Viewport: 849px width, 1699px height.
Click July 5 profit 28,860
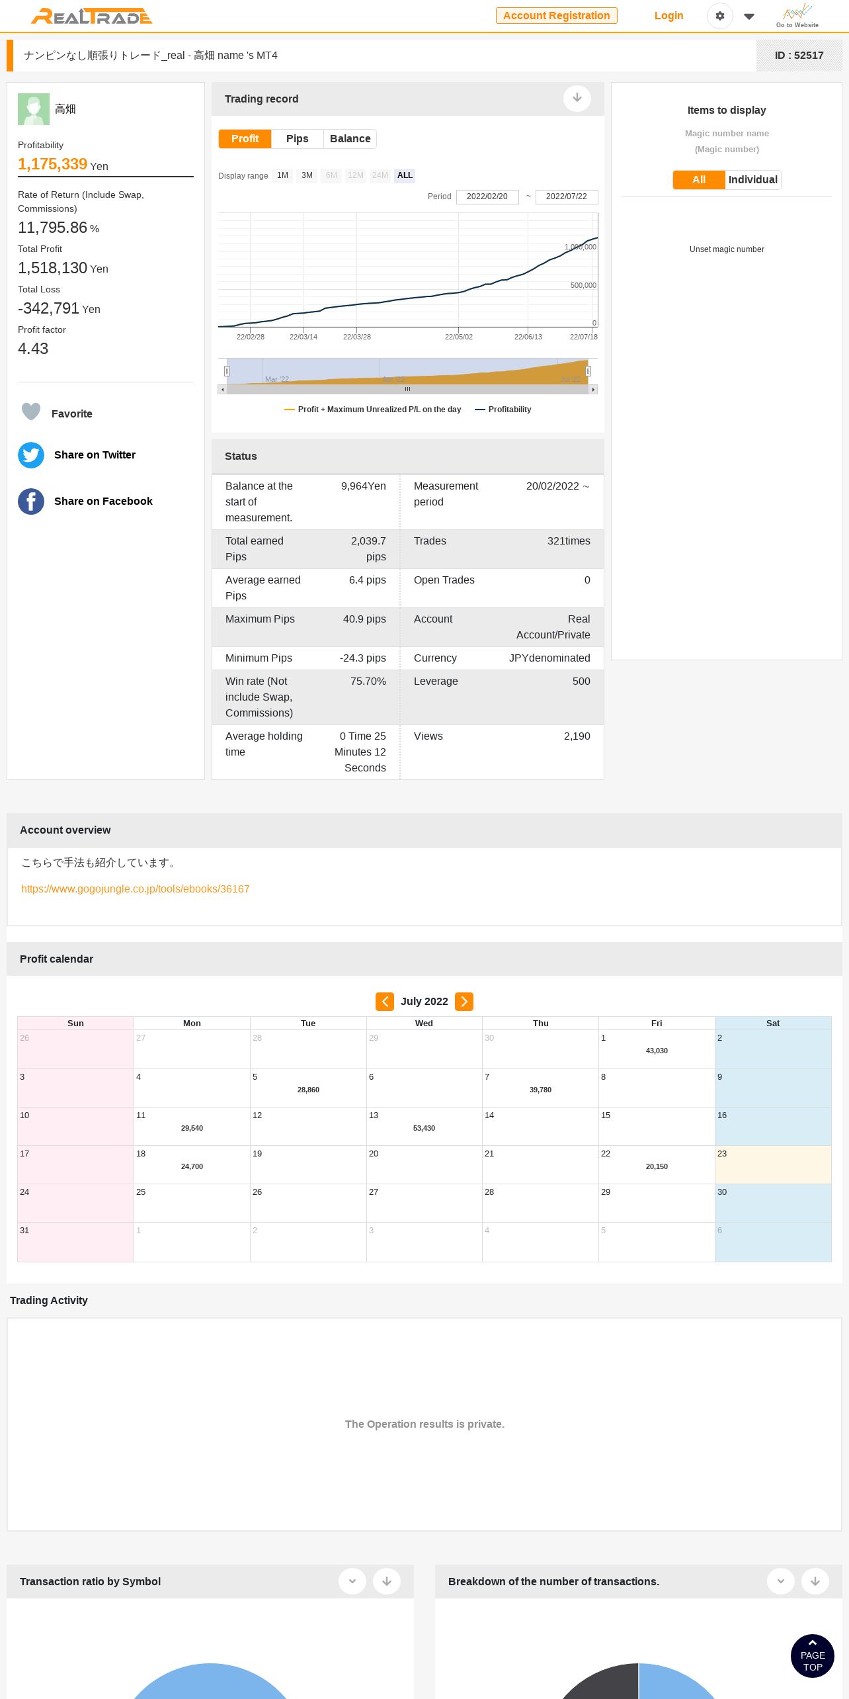pos(308,1090)
